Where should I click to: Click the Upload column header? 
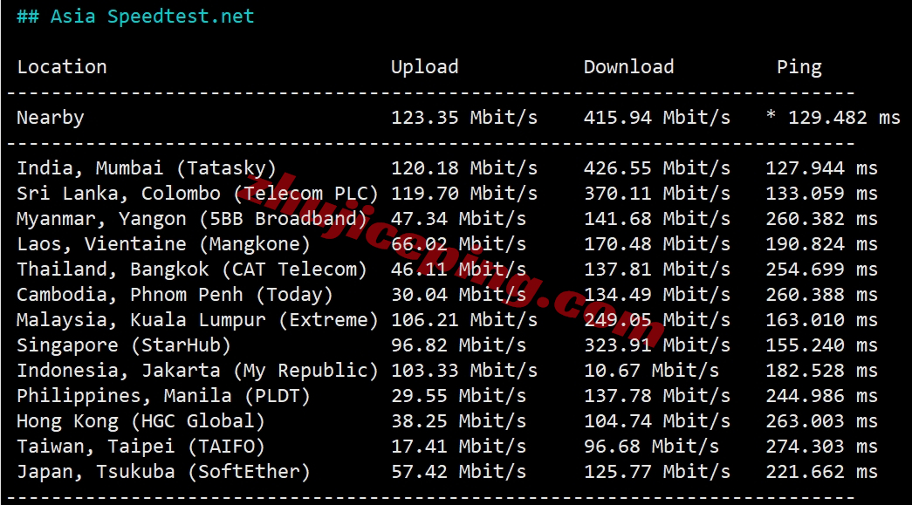tap(425, 67)
